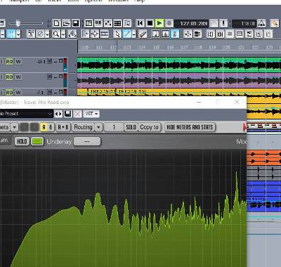
Task: Click the exclamation mark icon beside the time display
Action: point(223,23)
